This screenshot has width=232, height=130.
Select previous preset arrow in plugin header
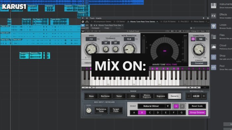click(x=94, y=25)
